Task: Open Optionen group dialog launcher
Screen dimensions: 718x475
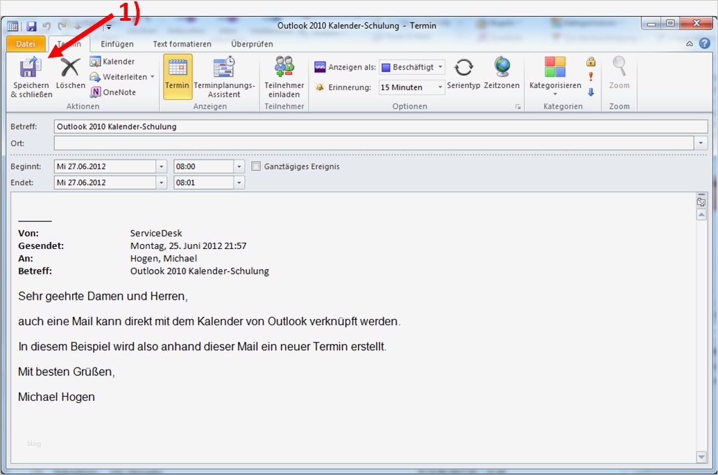Action: click(x=518, y=107)
